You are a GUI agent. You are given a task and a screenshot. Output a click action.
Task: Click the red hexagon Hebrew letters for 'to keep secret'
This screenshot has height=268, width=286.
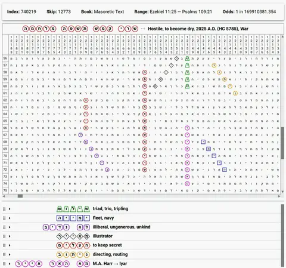pyautogui.click(x=73, y=245)
